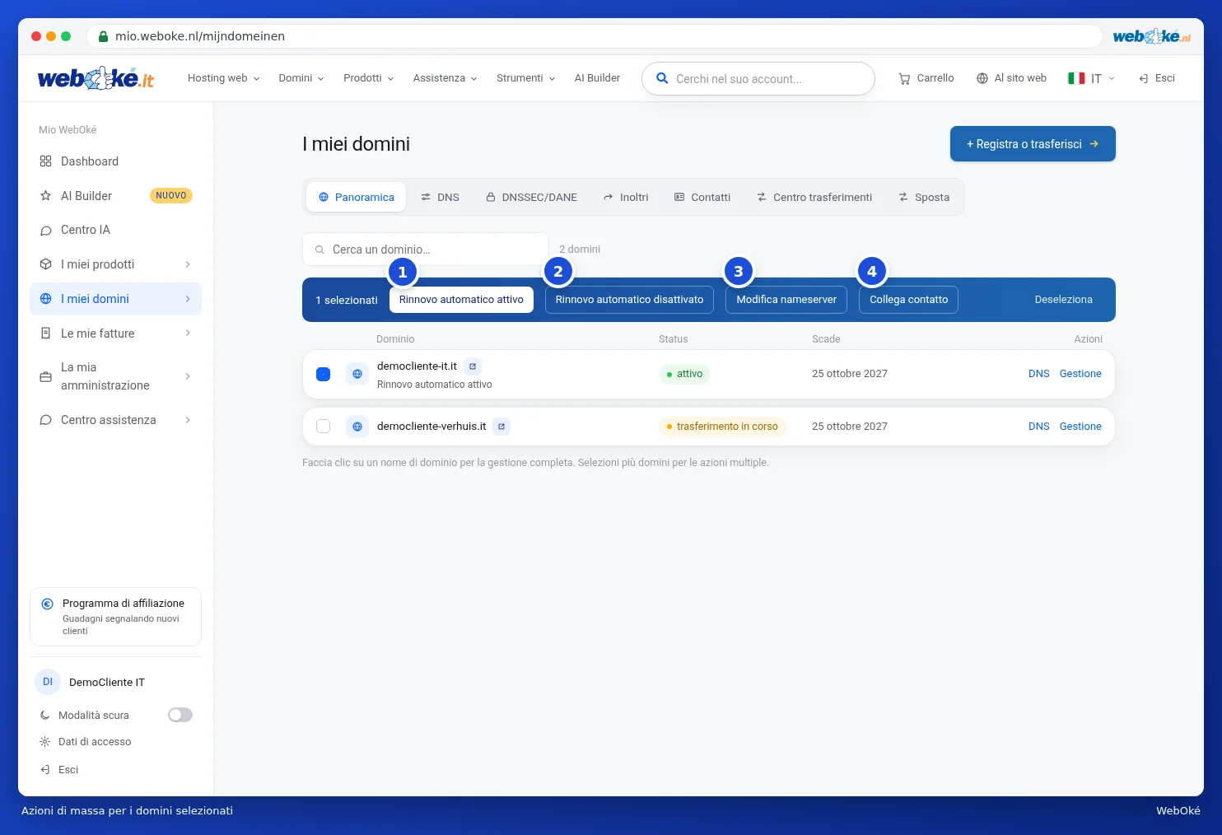Click the sidebar Esci logout icon

pyautogui.click(x=45, y=770)
